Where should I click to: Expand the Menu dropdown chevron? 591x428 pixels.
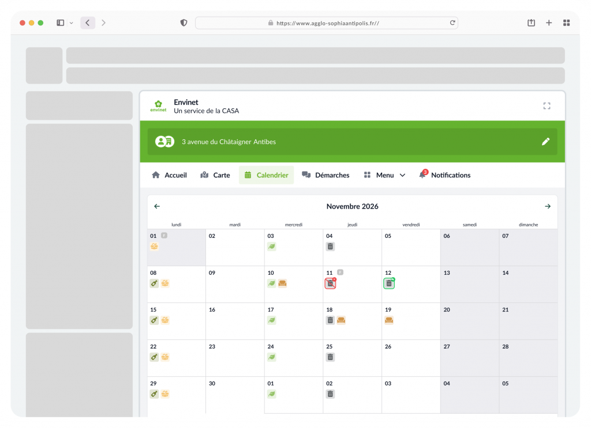pos(402,175)
